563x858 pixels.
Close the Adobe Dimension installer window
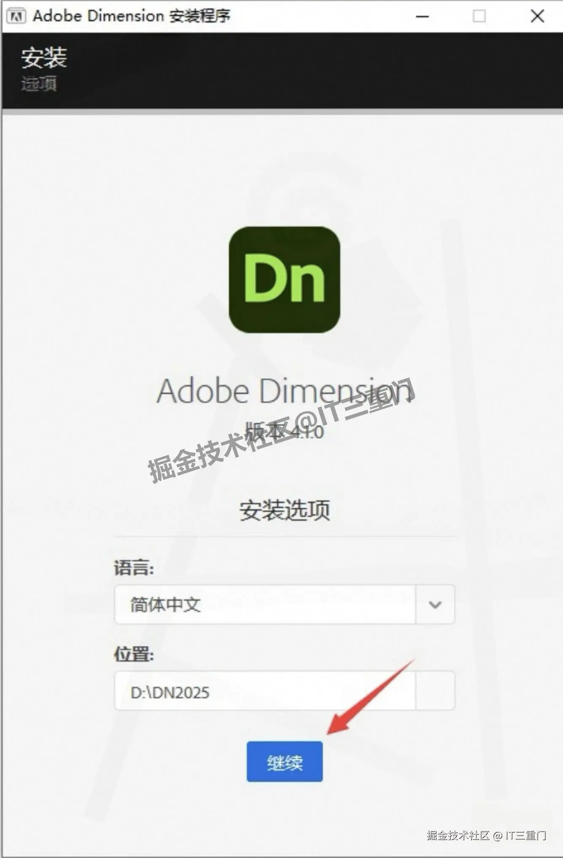537,16
